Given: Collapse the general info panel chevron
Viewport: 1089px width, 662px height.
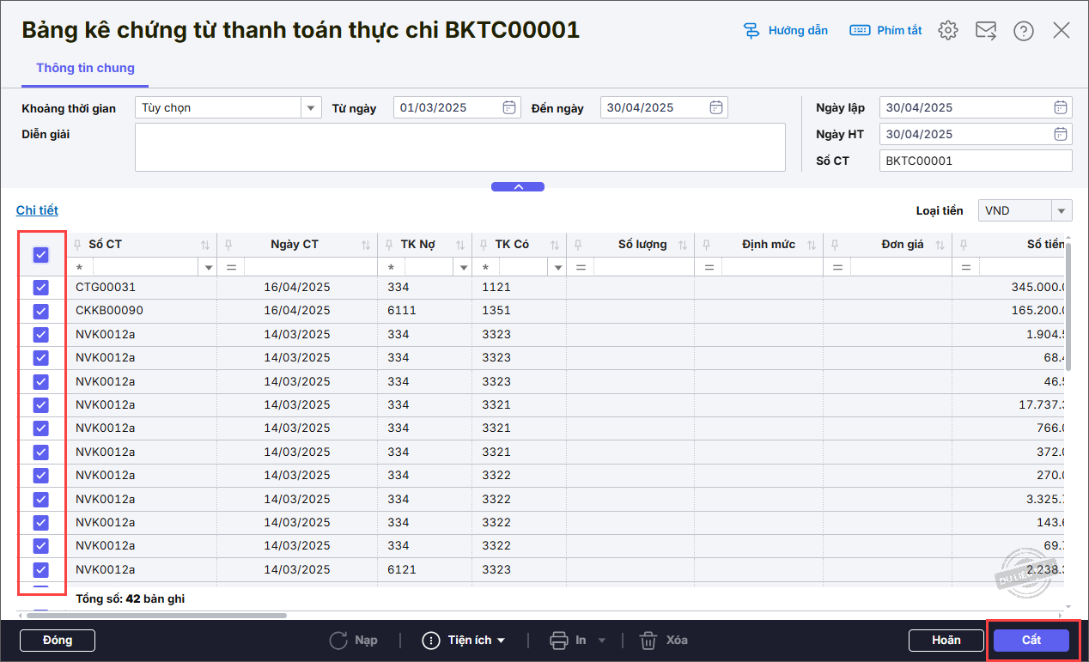Looking at the screenshot, I should tap(517, 186).
